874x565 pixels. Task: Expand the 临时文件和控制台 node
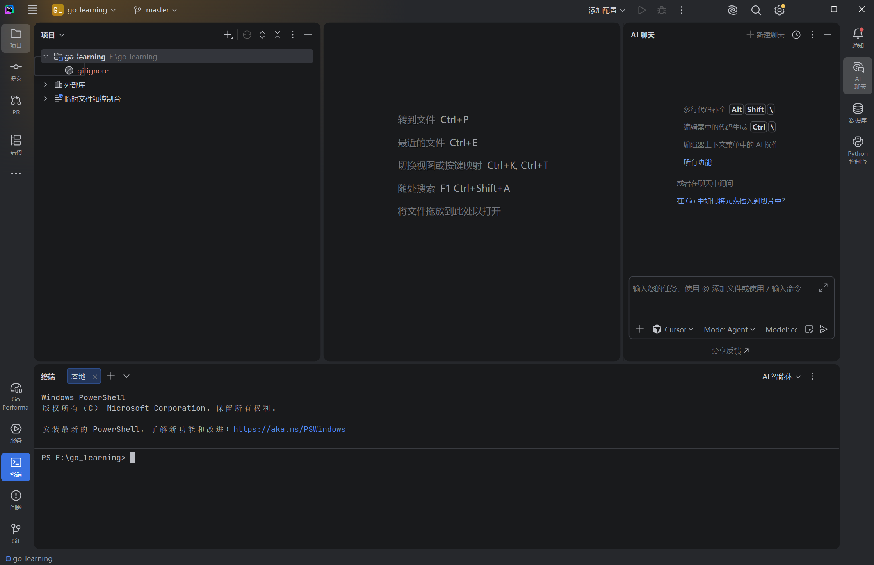(x=46, y=98)
